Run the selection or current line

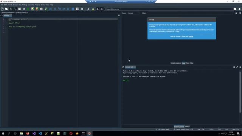point(42,9)
